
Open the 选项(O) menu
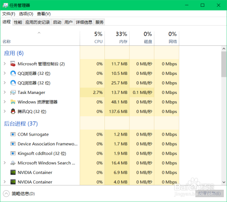26,14
